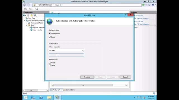
Task: Select the Sites node in tree
Action: [32, 25]
